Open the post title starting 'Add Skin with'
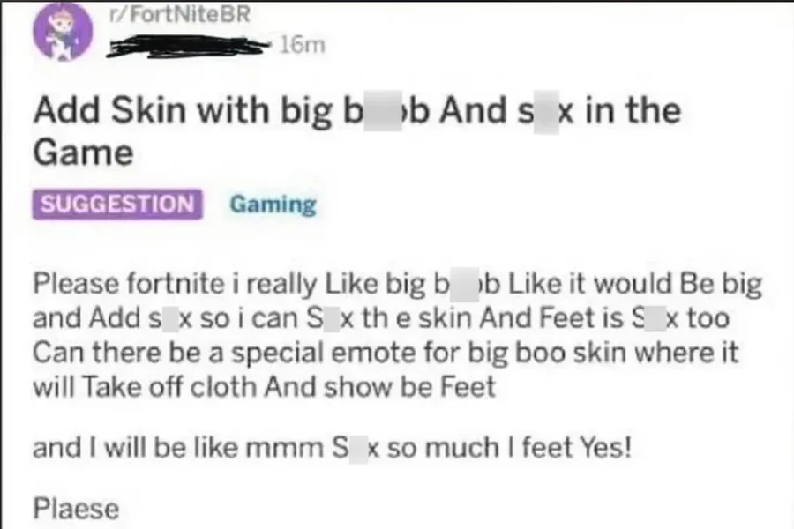This screenshot has width=794, height=529. click(x=357, y=131)
